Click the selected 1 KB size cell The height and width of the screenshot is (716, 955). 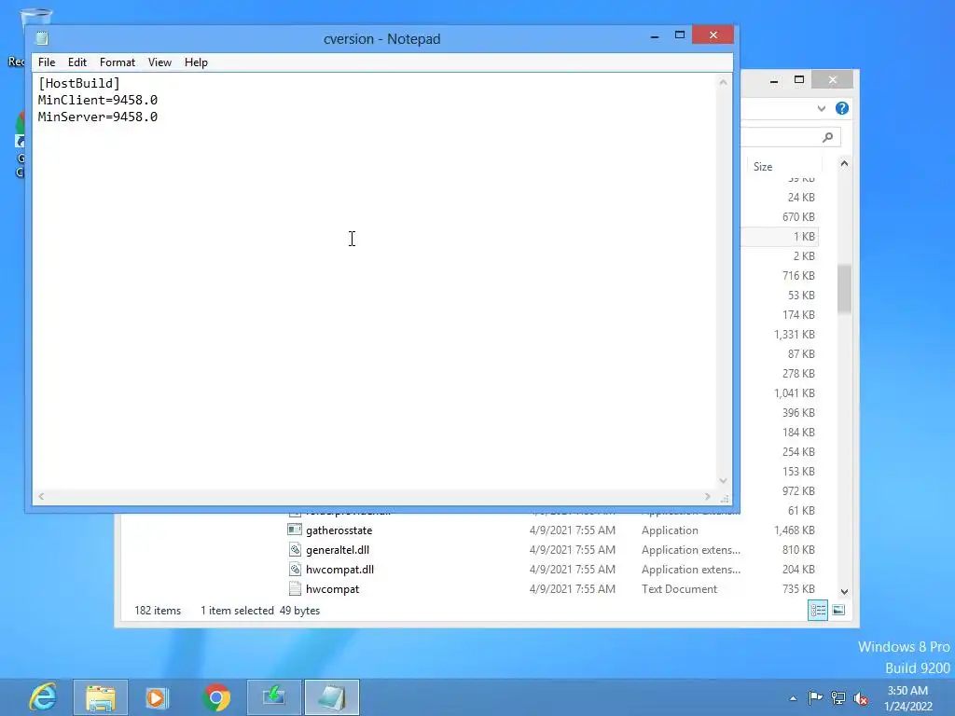pos(804,236)
